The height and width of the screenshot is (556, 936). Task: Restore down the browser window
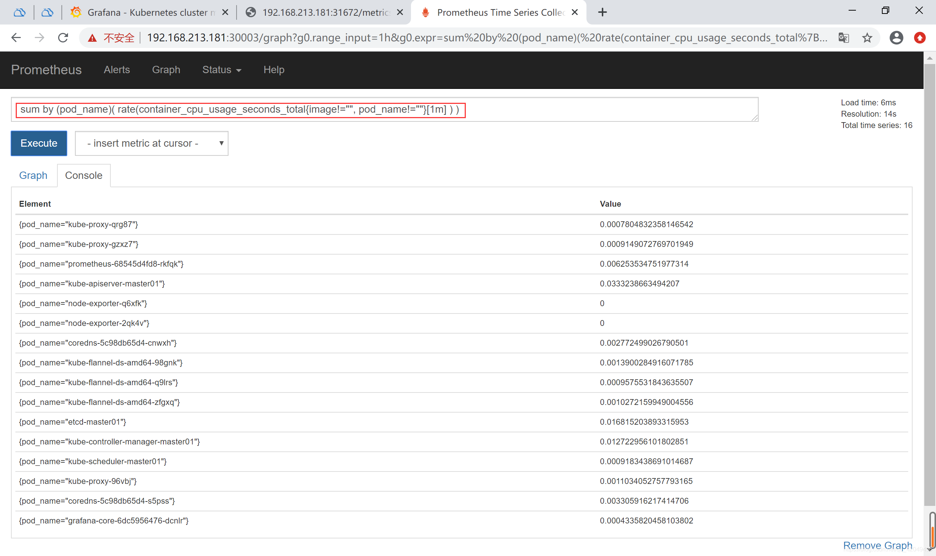(x=886, y=11)
